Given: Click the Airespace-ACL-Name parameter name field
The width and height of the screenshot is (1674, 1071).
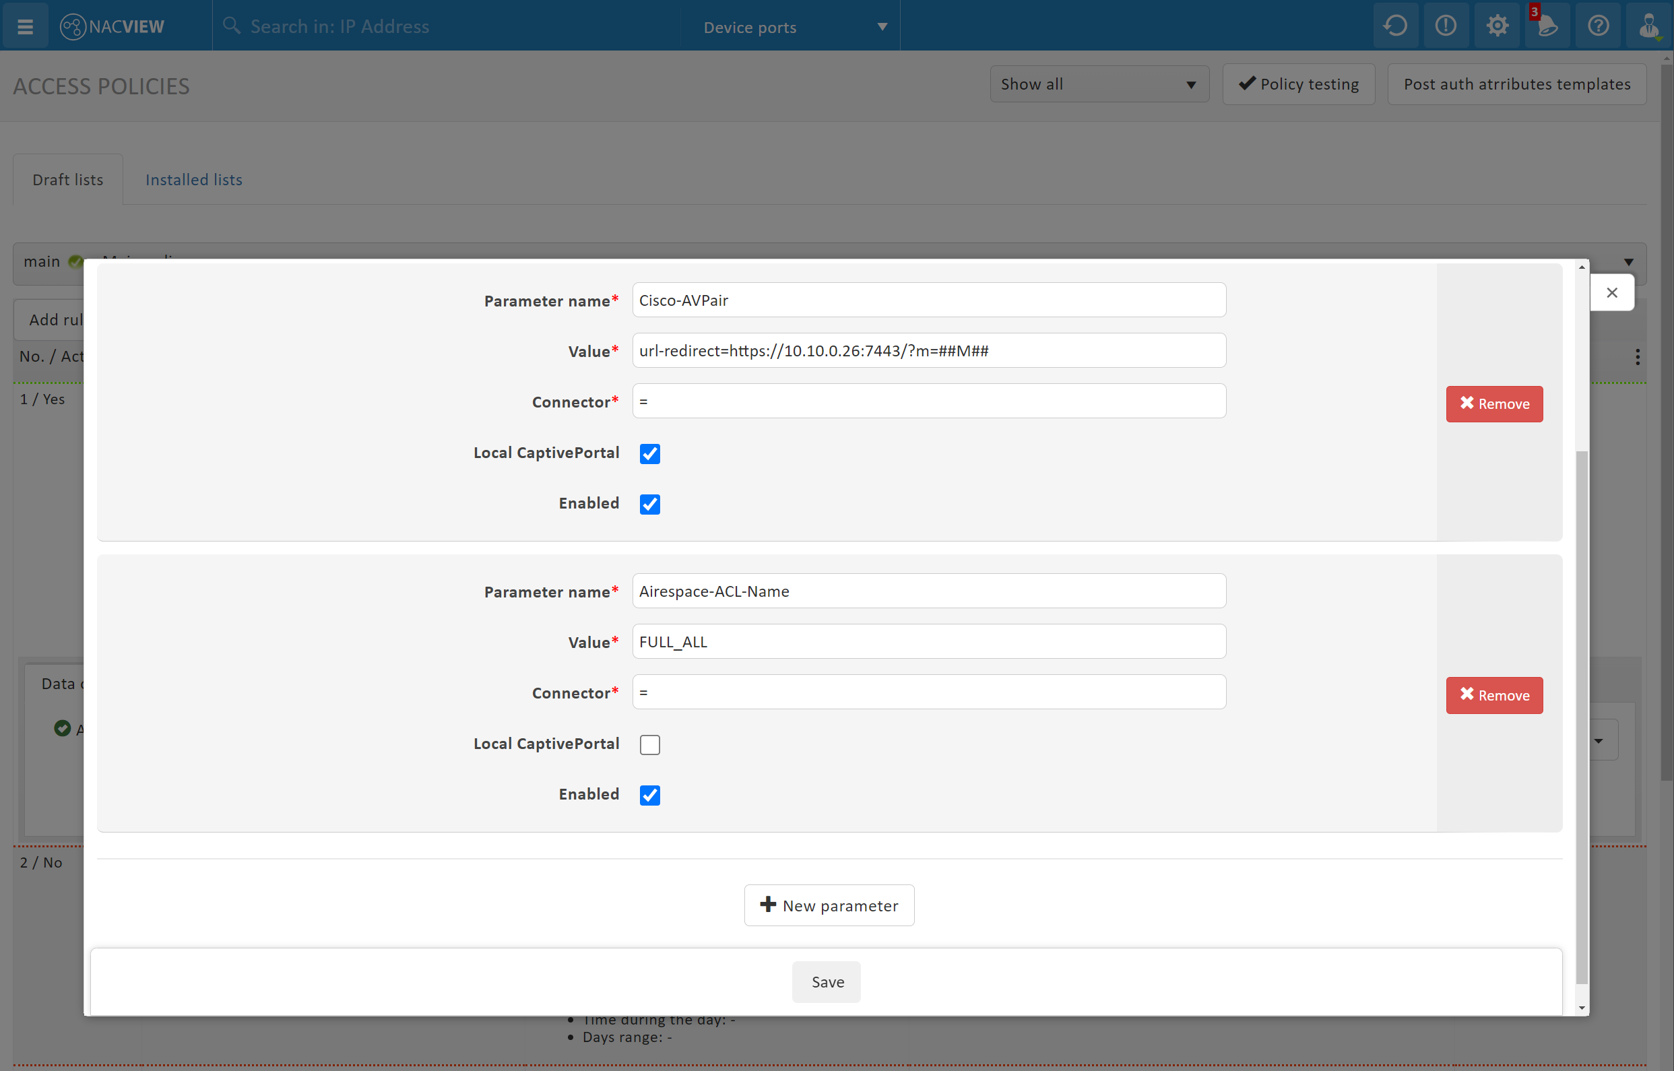Looking at the screenshot, I should click(928, 591).
